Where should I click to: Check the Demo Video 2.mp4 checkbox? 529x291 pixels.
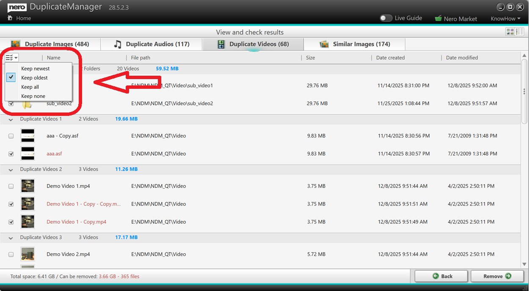click(x=11, y=255)
